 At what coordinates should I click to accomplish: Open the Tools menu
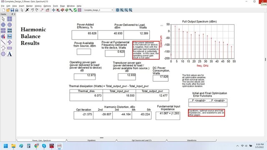click(x=55, y=6)
